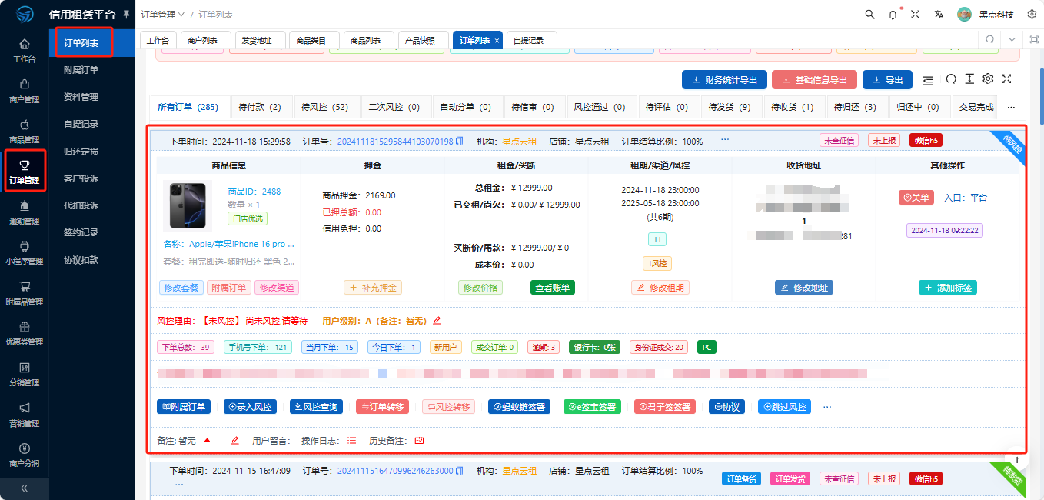The image size is (1044, 500).
Task: Open the table column settings gear
Action: 988,79
